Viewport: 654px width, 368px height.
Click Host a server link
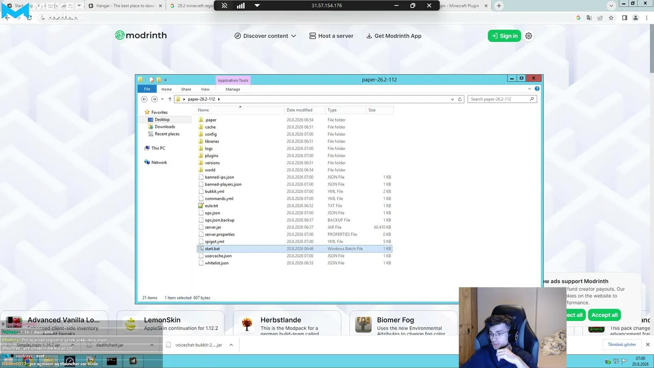[x=331, y=36]
